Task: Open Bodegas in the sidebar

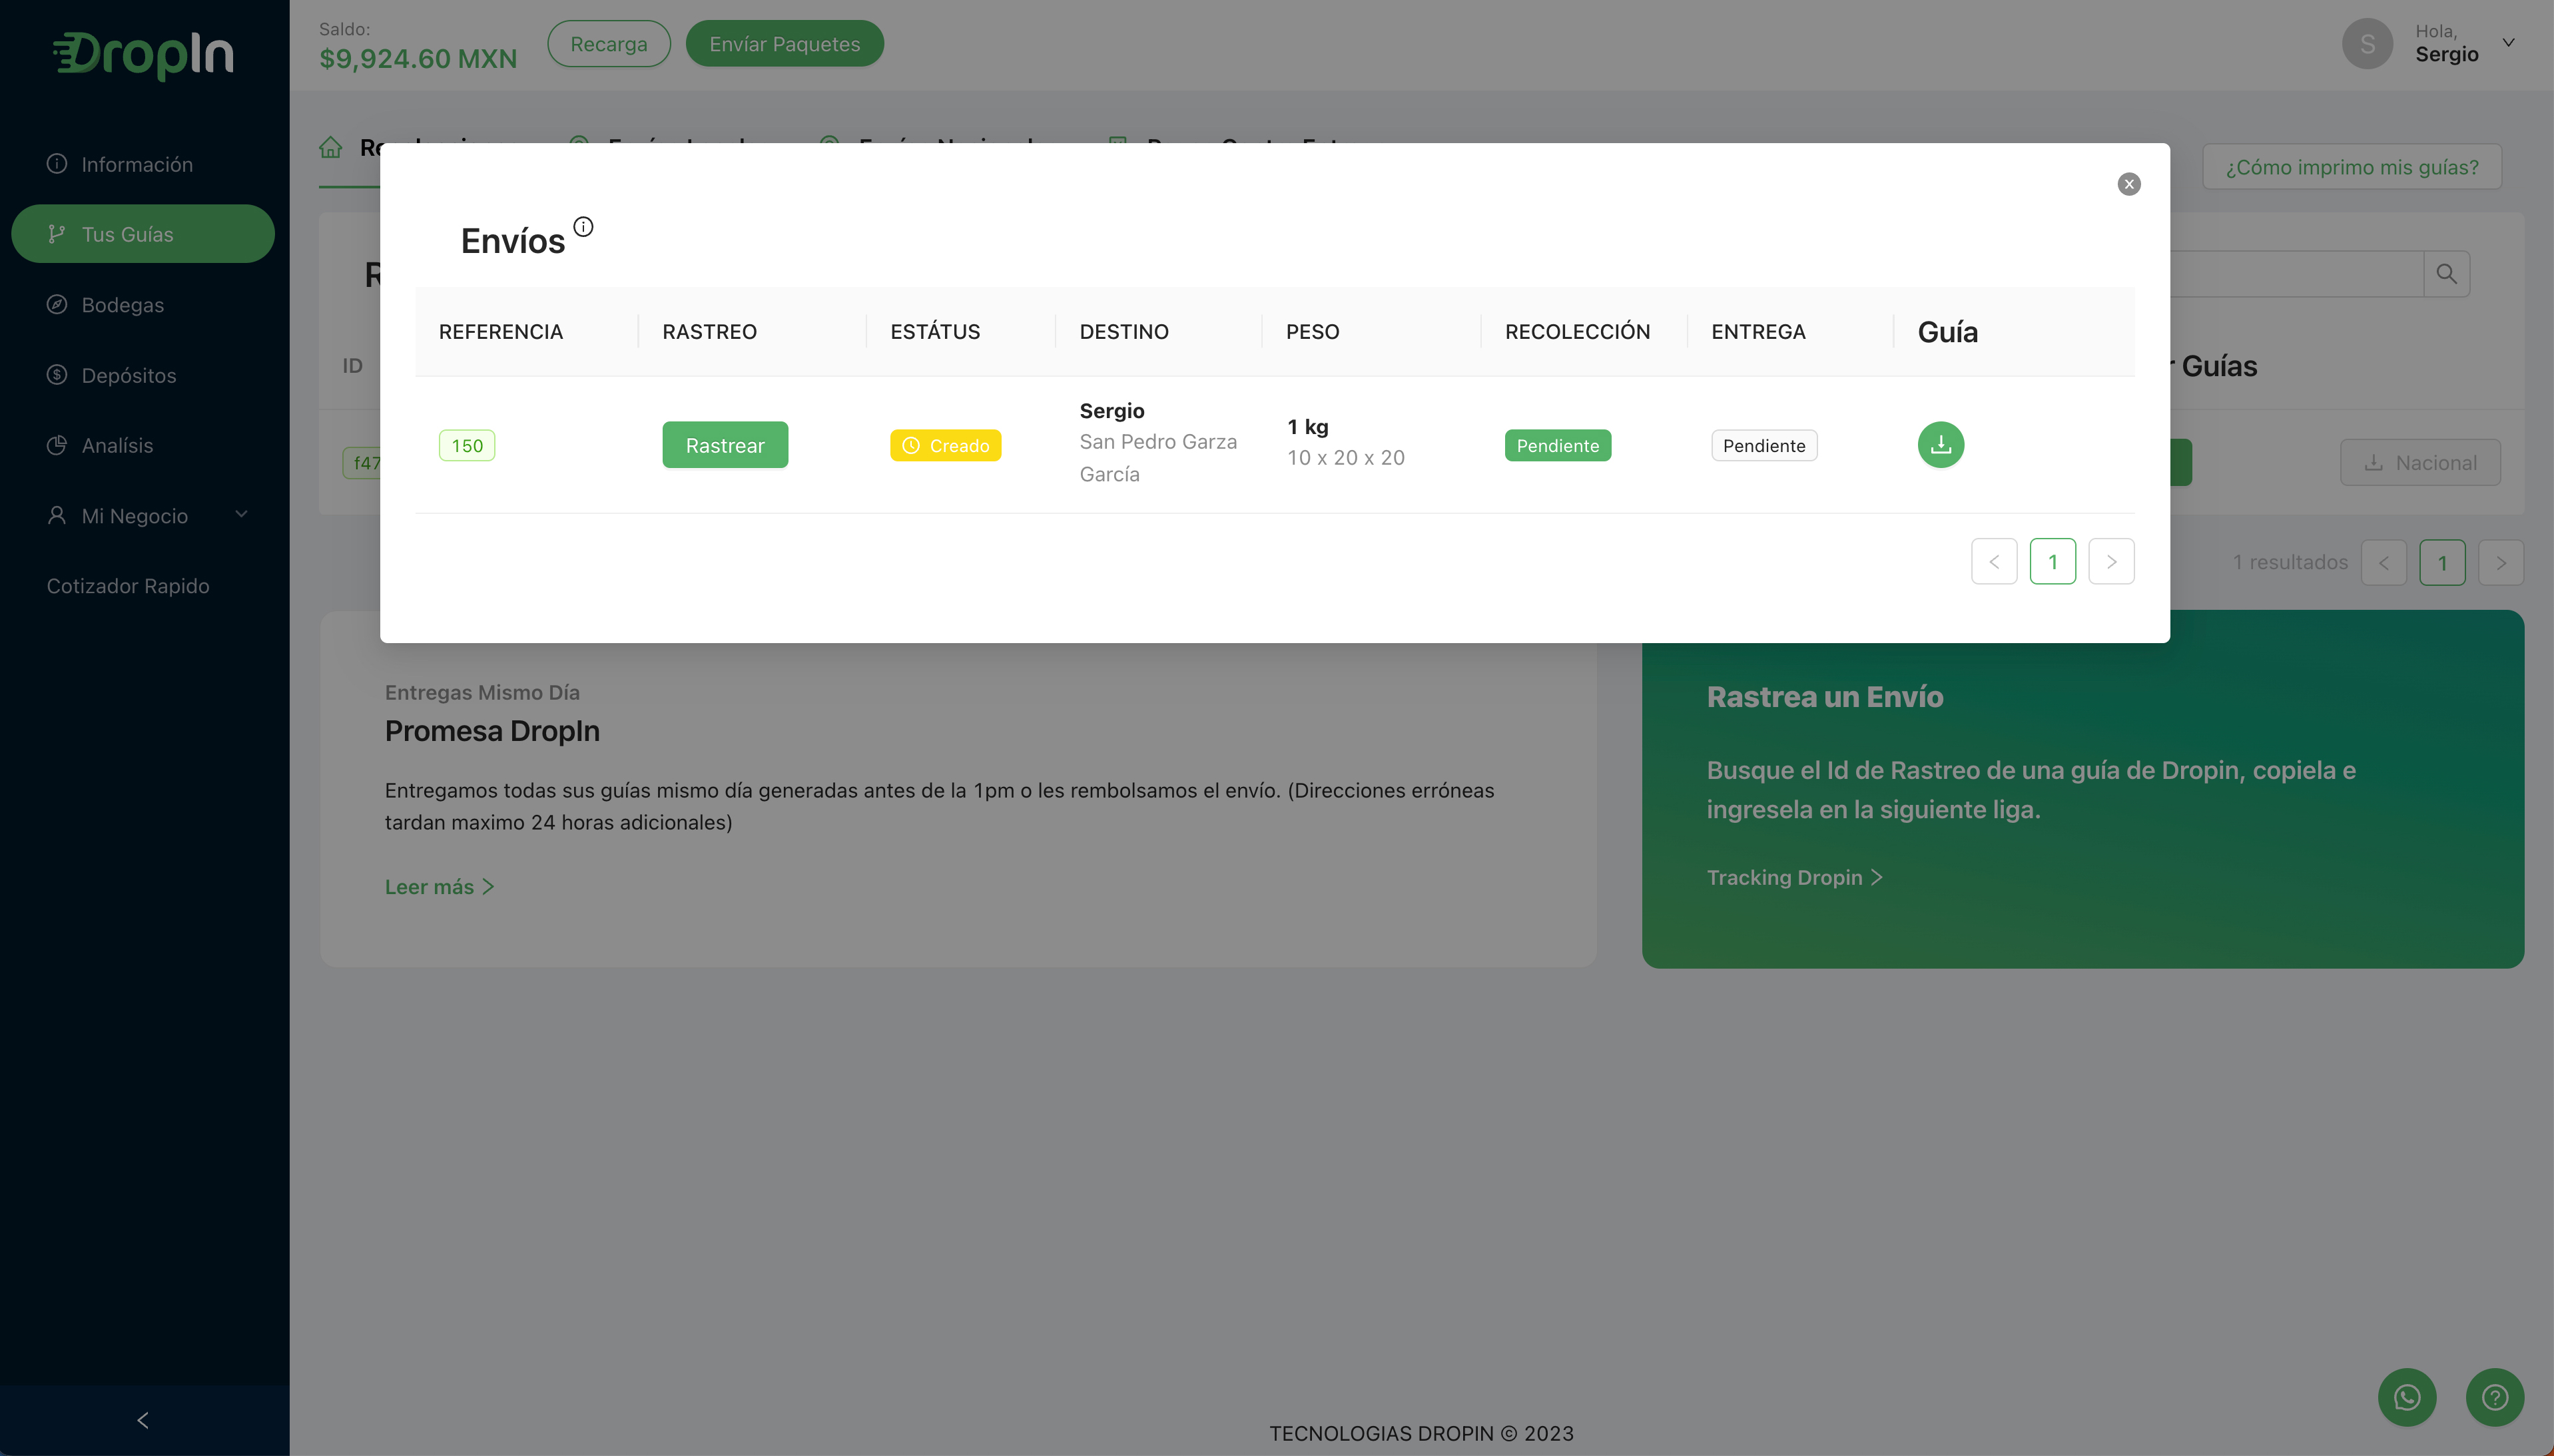Action: click(x=122, y=305)
